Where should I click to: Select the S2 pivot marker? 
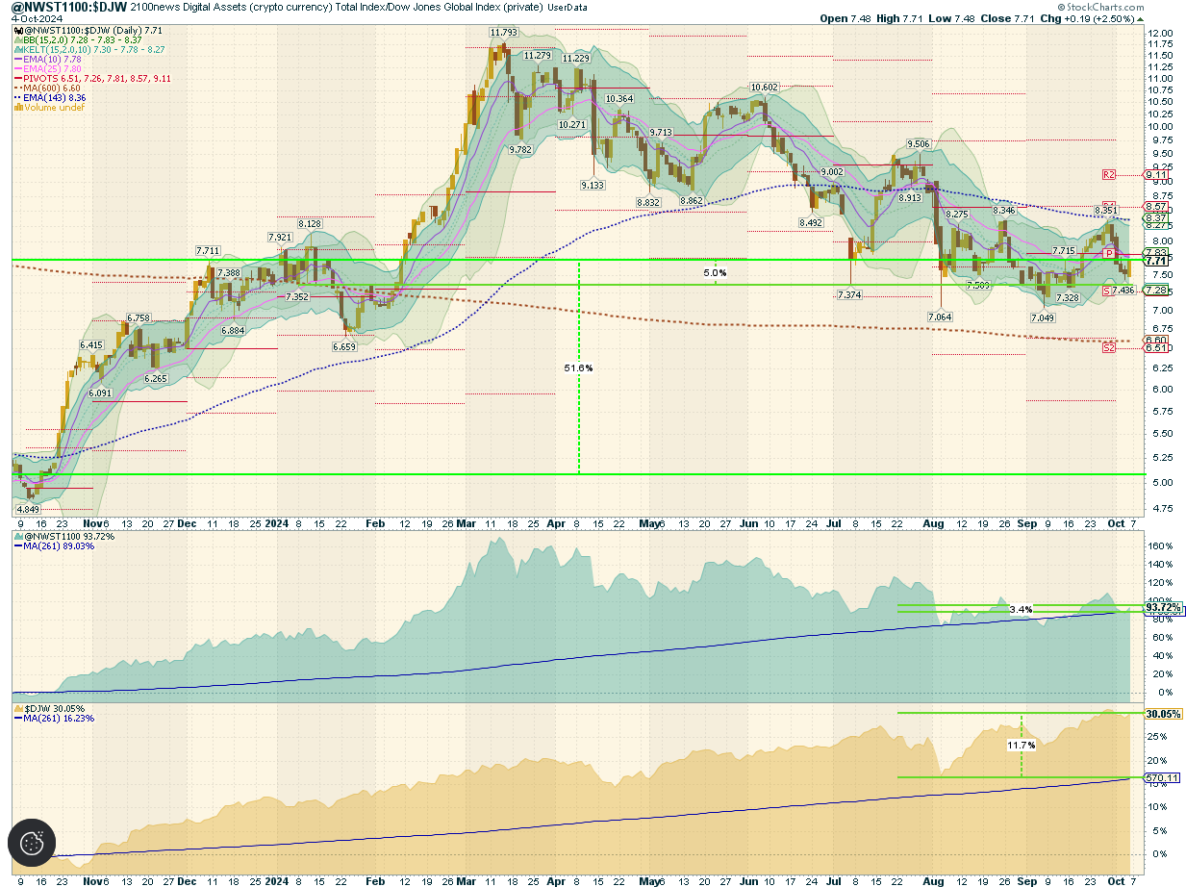pos(1109,347)
